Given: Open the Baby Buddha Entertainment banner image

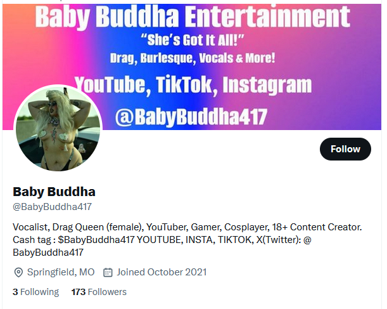Looking at the screenshot, I should pos(192,67).
